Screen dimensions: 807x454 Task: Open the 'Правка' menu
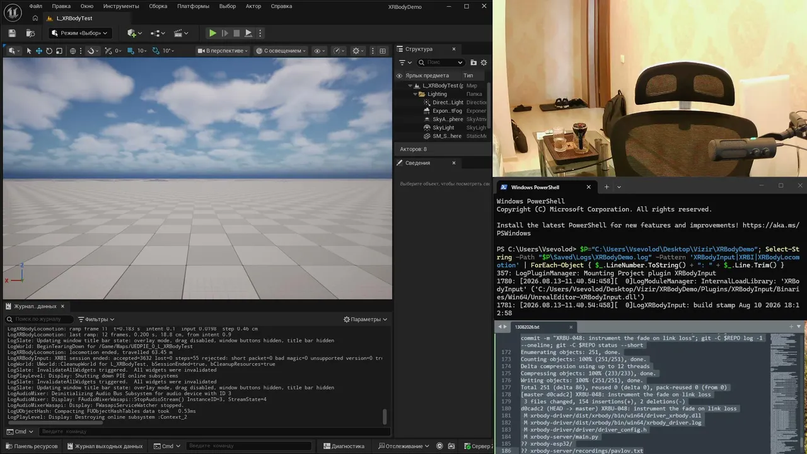pos(61,6)
